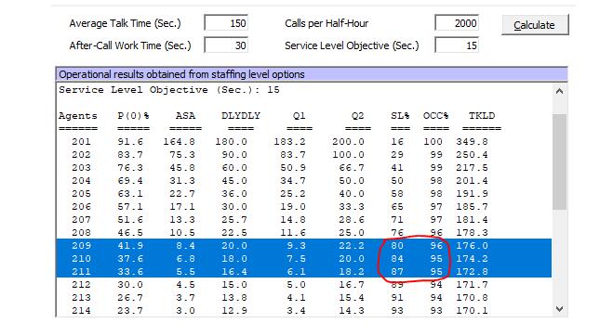
Task: Click the scrollbar down arrow in results list
Action: (559, 309)
